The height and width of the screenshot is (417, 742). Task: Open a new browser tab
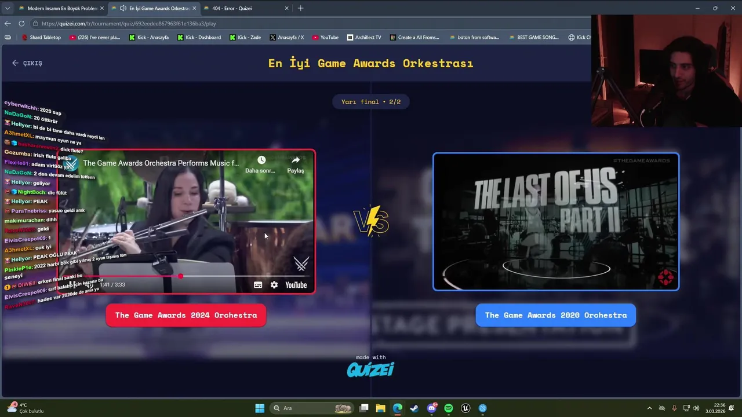tap(300, 8)
